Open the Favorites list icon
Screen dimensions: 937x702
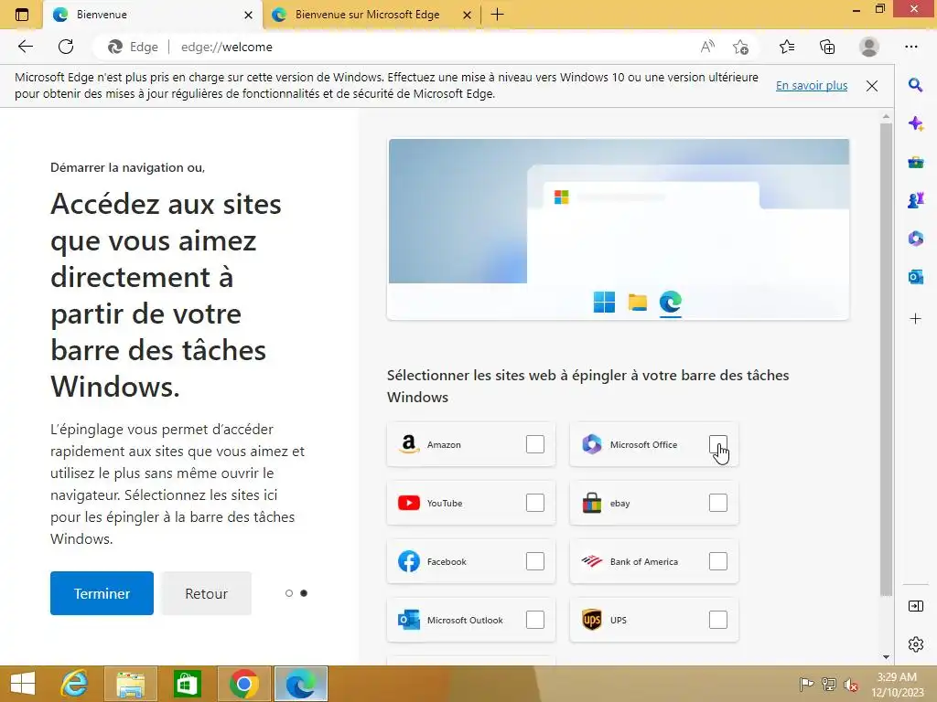click(787, 47)
